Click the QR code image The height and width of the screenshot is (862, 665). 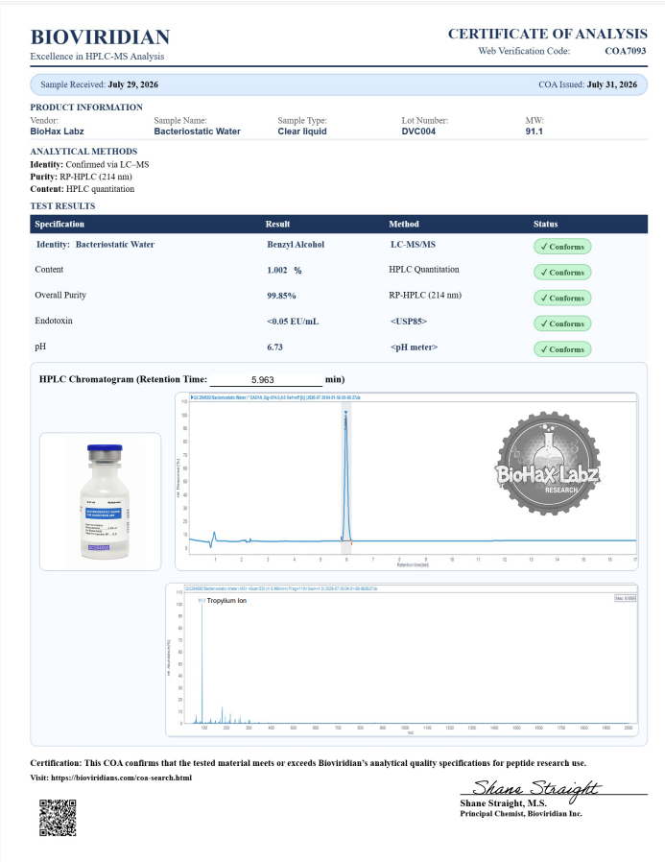[x=58, y=818]
